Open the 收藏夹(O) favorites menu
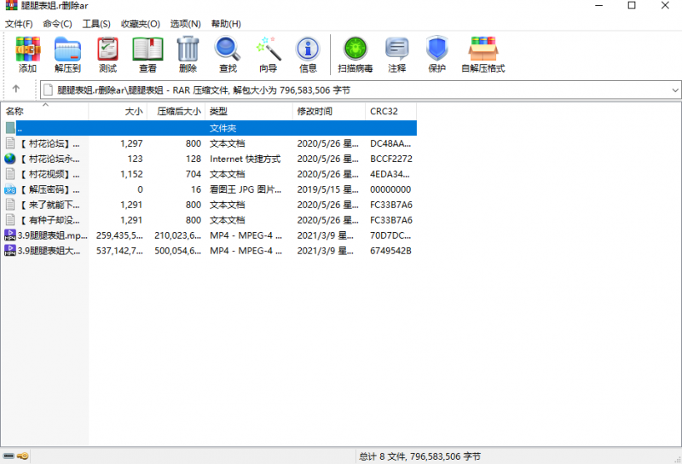Screen dimensions: 682x464 (x=140, y=24)
